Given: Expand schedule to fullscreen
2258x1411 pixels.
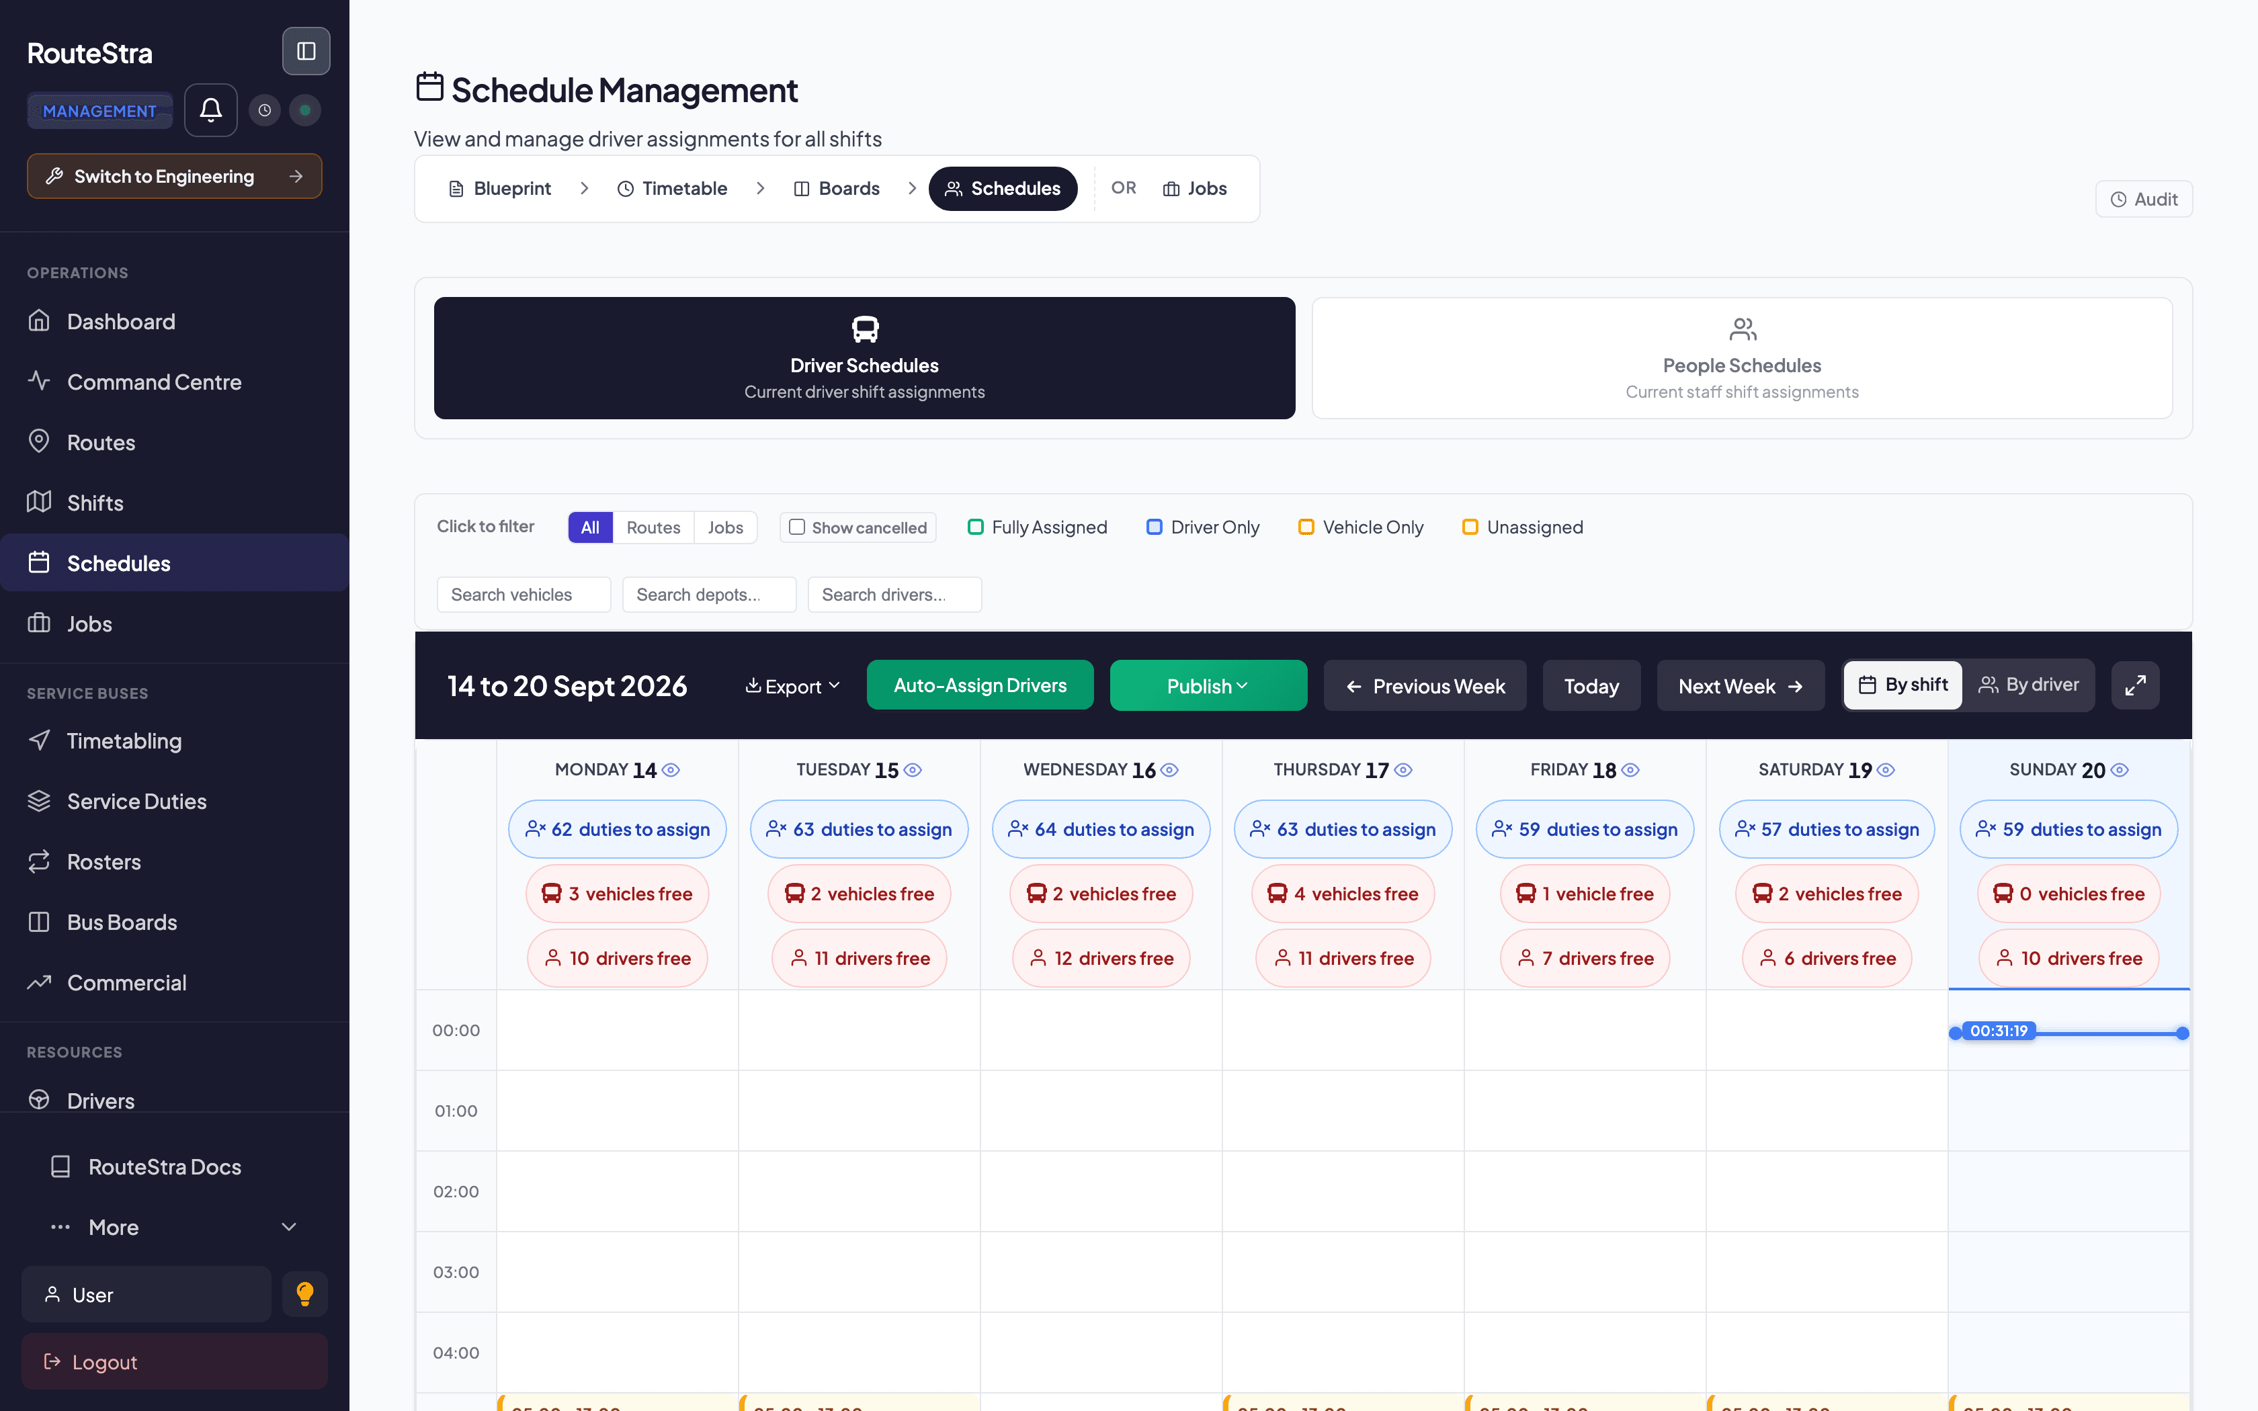Looking at the screenshot, I should 2135,686.
